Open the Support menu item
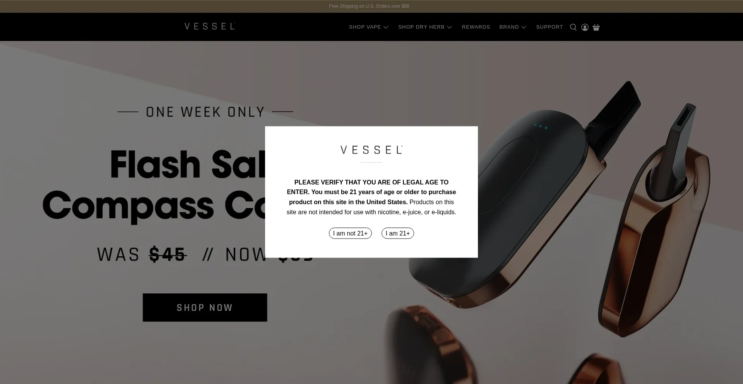 coord(550,27)
